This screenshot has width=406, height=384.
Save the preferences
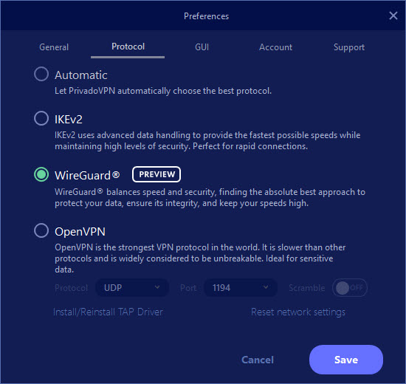pos(346,360)
